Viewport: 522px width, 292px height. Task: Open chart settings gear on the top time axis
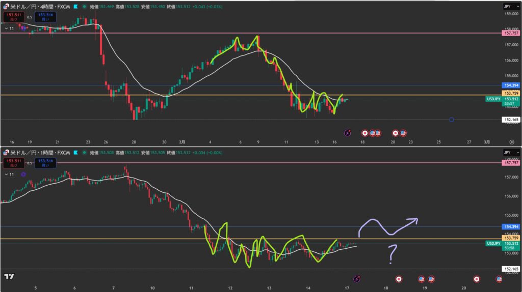(511, 142)
